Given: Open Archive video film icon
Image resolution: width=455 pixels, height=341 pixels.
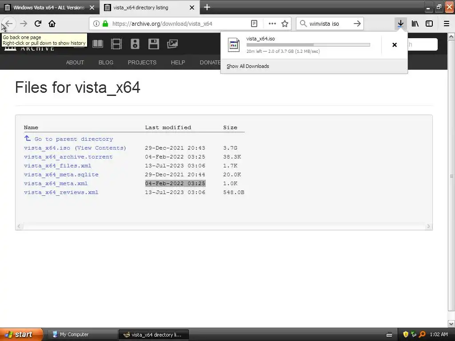Looking at the screenshot, I should (x=116, y=44).
